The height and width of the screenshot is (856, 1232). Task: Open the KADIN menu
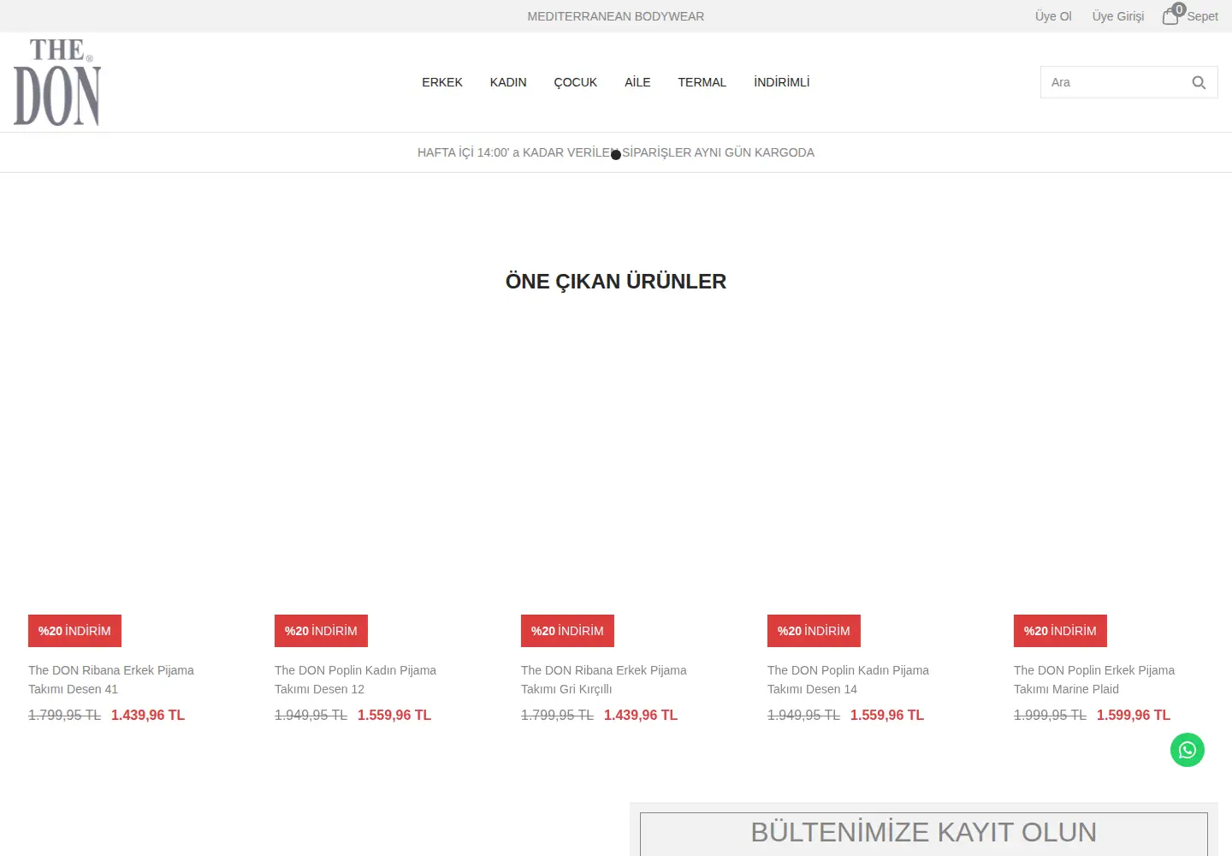coord(508,82)
